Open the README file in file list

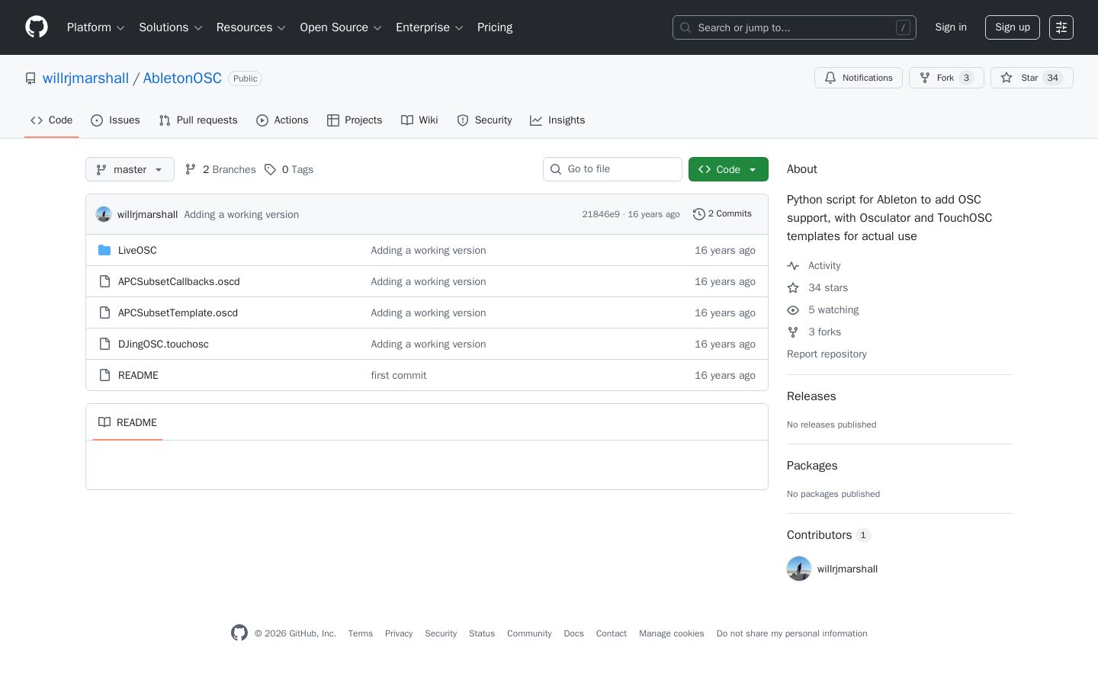138,375
